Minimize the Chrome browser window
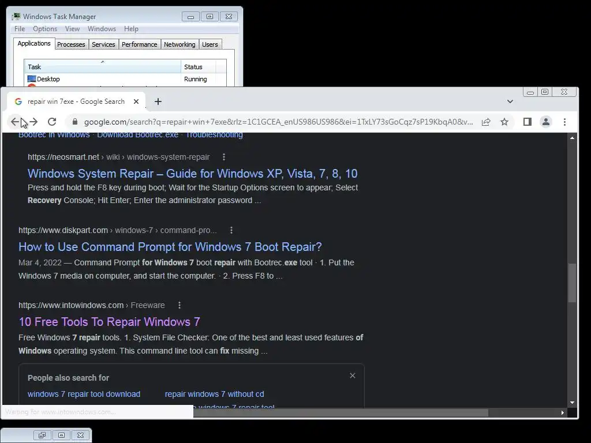Viewport: 591px width, 443px height. click(x=530, y=92)
